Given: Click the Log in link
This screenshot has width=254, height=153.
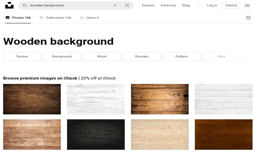Looking at the screenshot, I should pos(212,5).
